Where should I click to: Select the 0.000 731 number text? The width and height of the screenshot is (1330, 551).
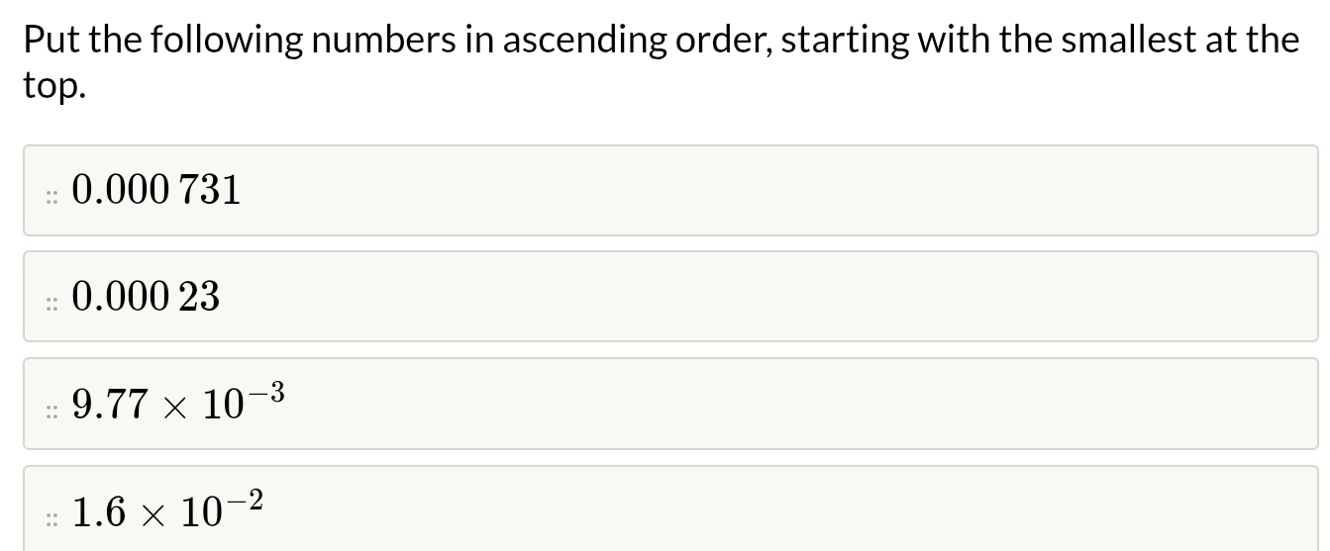click(156, 189)
